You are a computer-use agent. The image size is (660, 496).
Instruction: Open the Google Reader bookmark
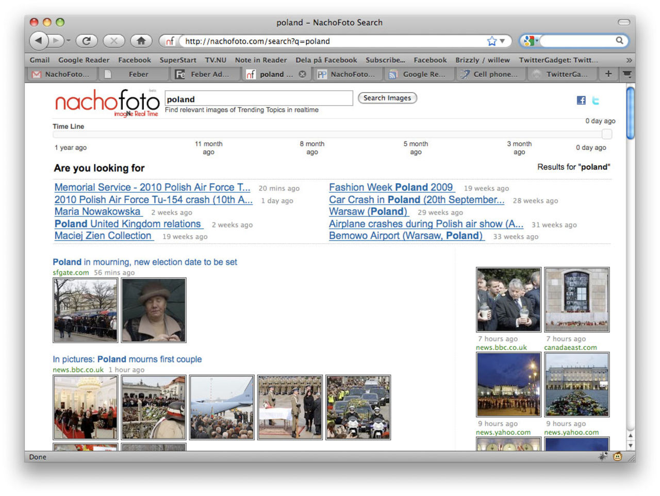(x=84, y=60)
